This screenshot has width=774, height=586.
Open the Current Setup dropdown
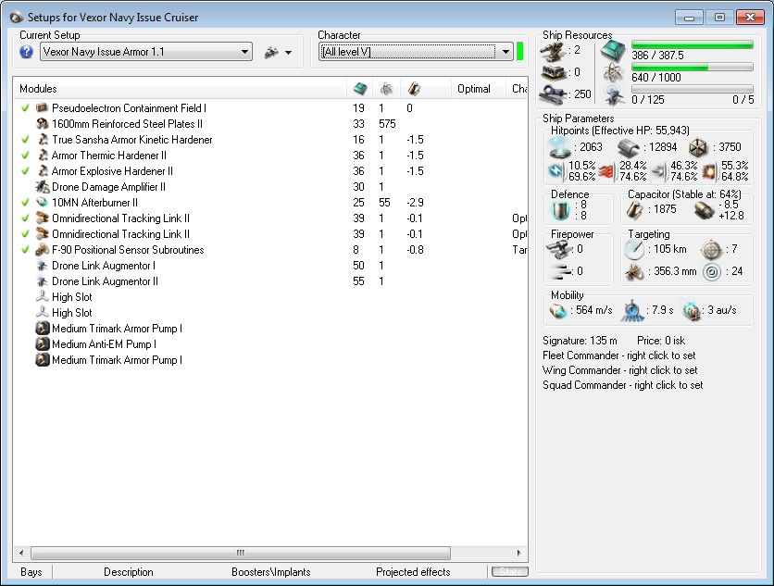click(146, 51)
